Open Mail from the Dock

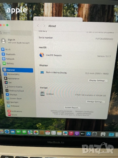13,132
